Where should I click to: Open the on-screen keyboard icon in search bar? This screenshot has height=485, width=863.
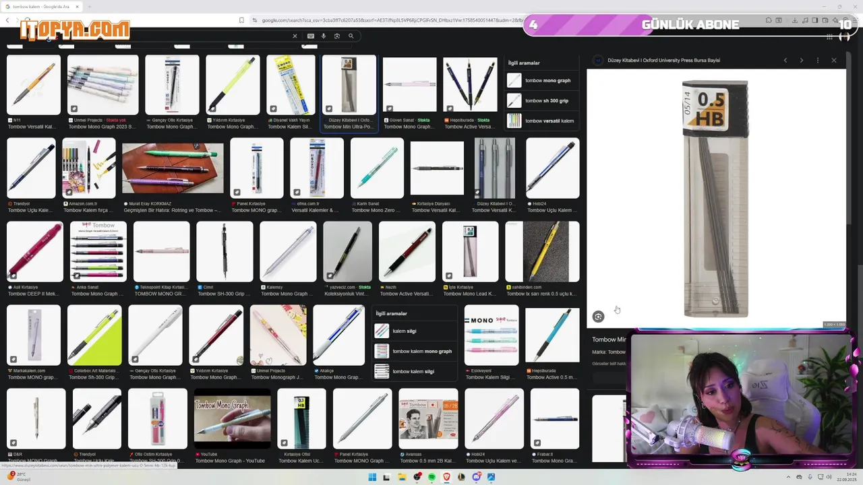point(311,36)
